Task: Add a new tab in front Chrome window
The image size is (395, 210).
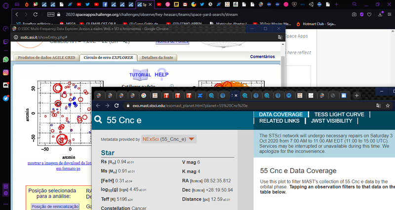Action: [356, 95]
